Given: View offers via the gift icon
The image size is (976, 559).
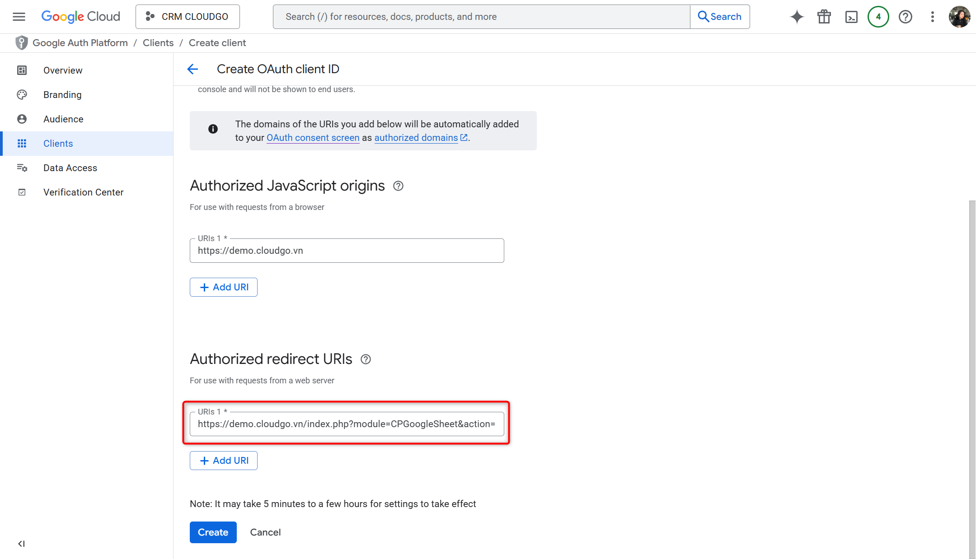Looking at the screenshot, I should (x=824, y=16).
